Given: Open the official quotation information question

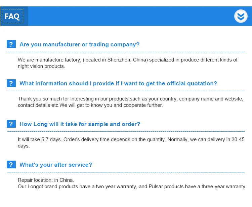Looking at the screenshot, I should [118, 83].
